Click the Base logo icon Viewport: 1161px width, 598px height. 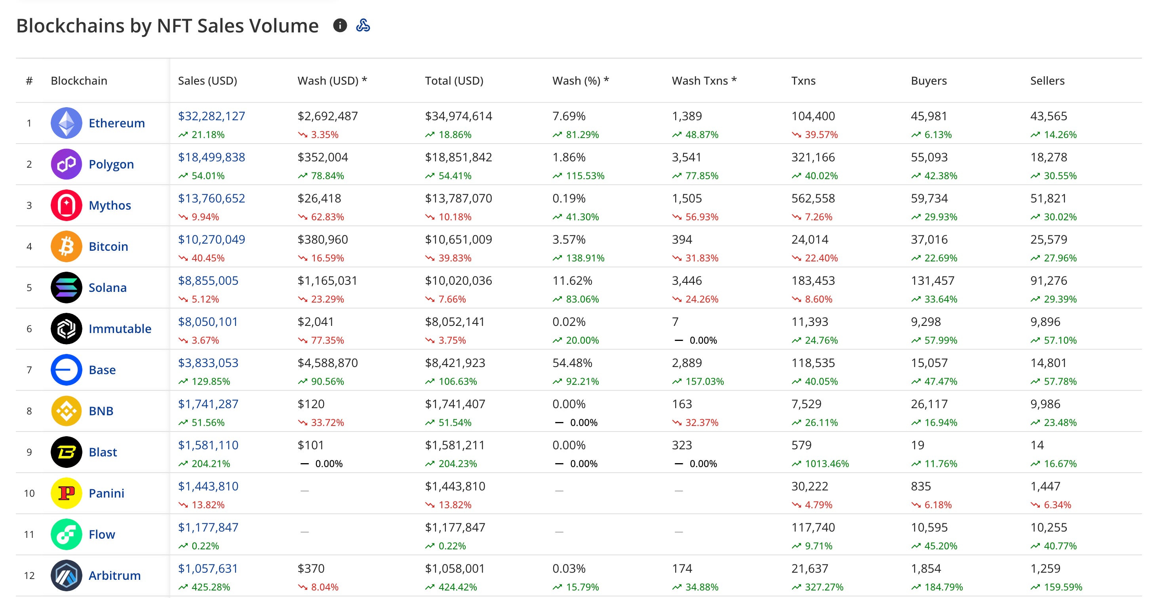[66, 370]
